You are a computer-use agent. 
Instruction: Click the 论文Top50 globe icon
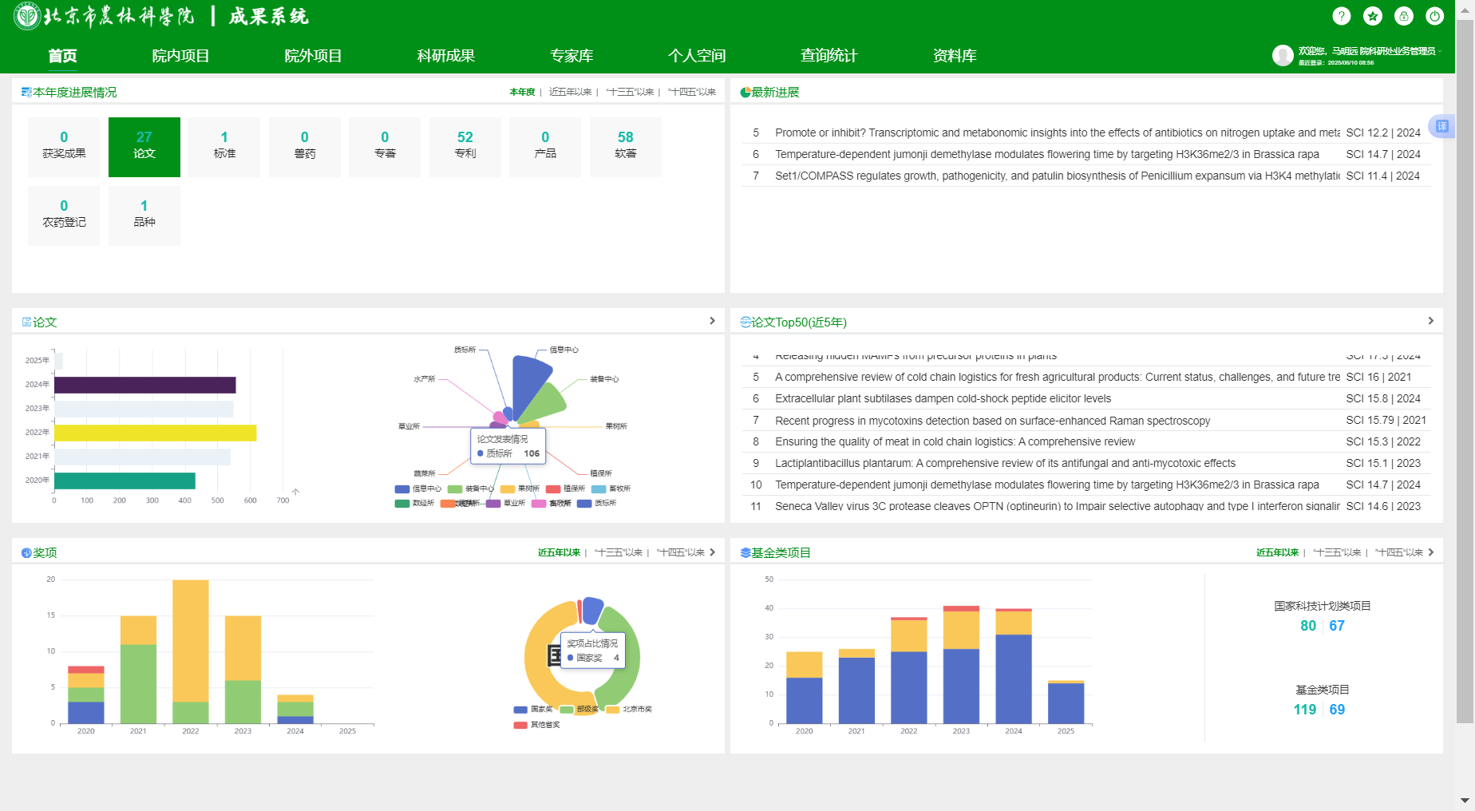745,322
